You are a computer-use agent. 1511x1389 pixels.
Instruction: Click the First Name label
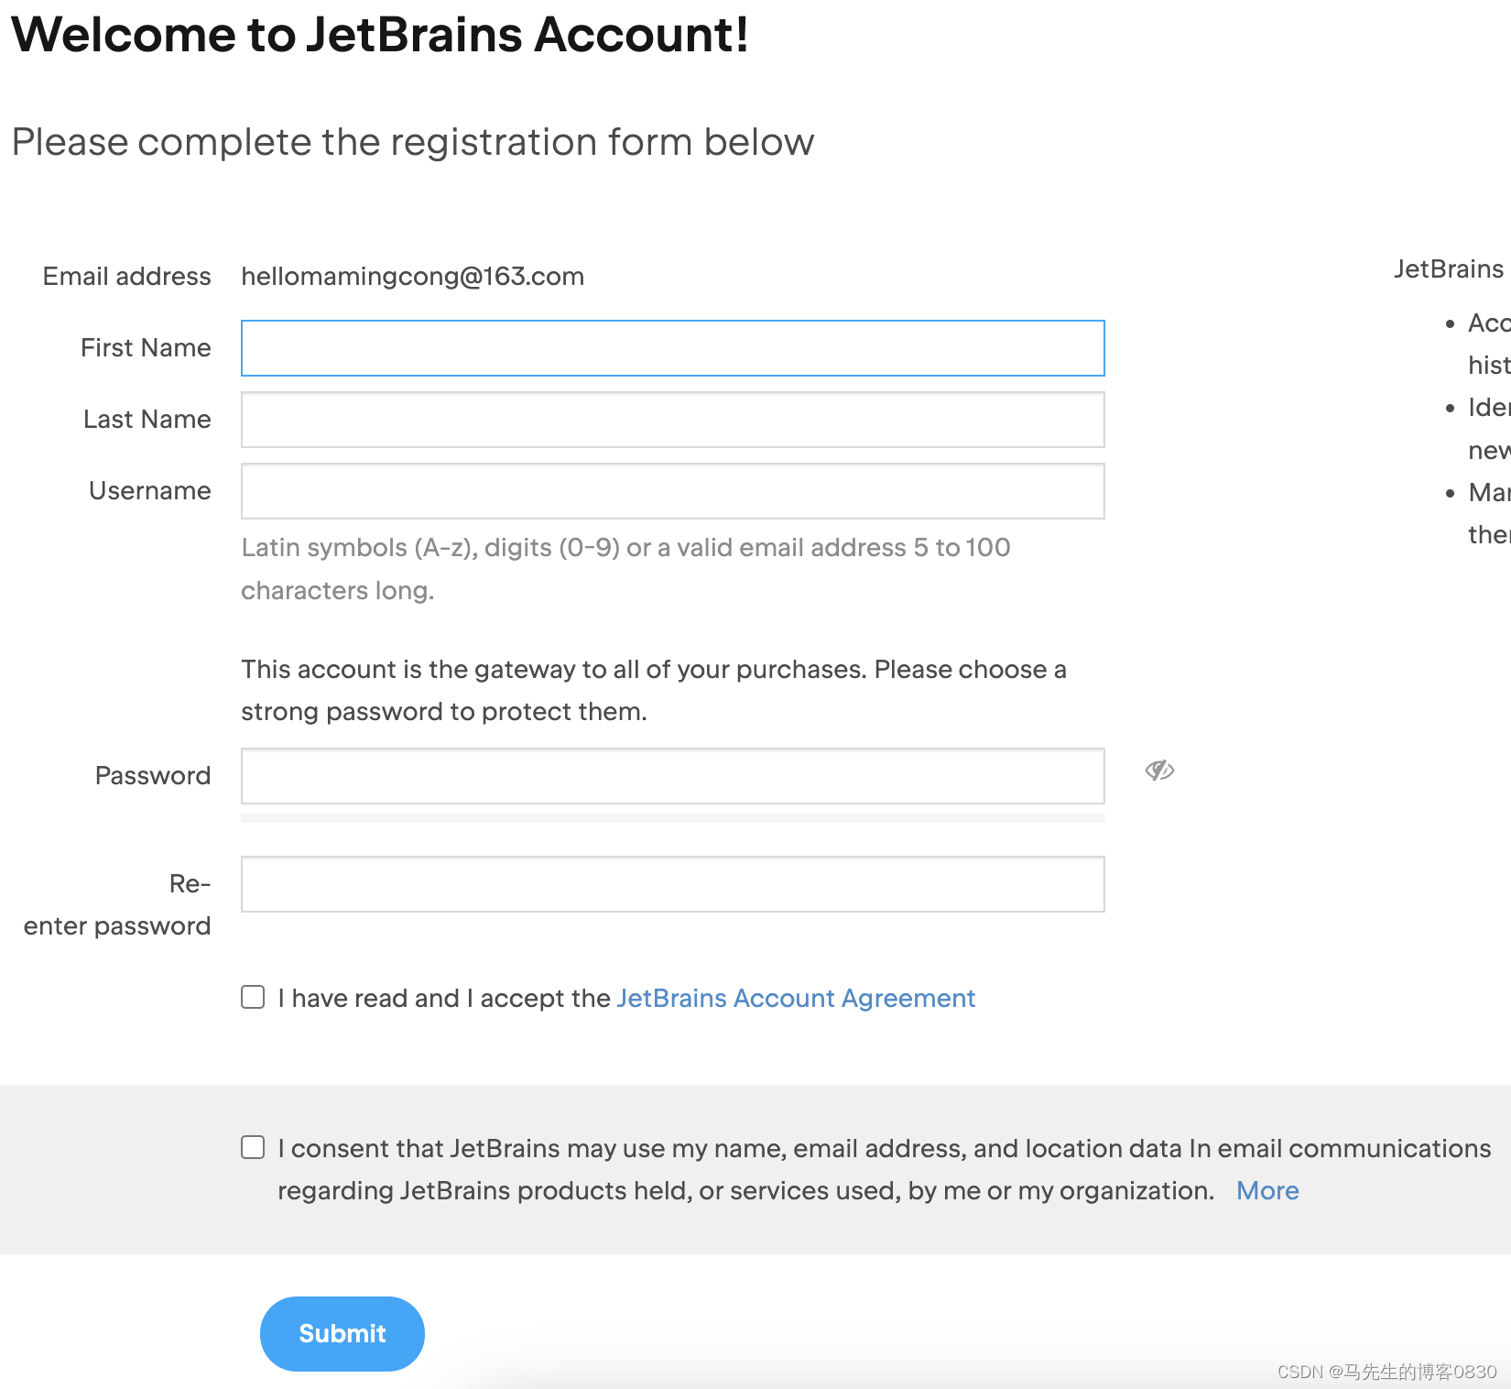pos(146,348)
